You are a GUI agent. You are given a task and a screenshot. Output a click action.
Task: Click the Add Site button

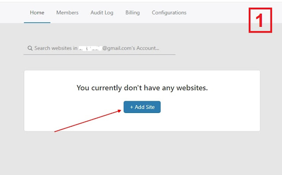(142, 107)
